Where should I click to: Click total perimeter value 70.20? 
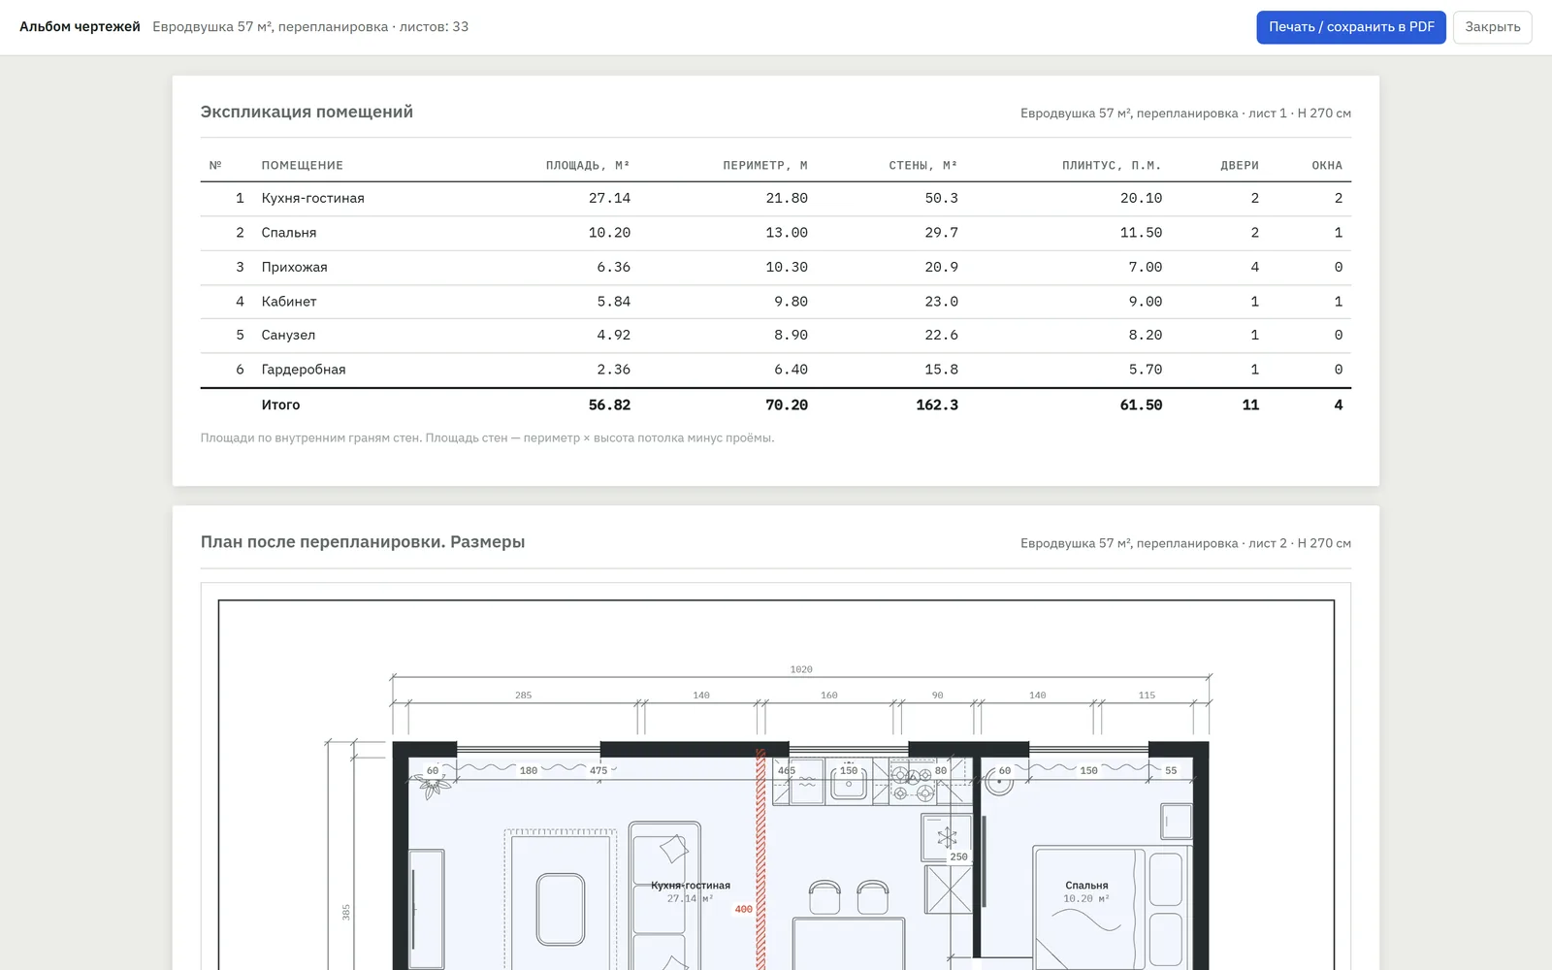point(787,404)
